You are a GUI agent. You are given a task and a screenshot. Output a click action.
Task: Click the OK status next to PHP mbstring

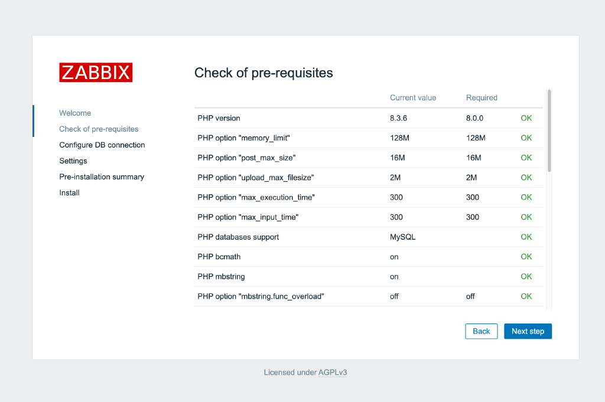526,276
